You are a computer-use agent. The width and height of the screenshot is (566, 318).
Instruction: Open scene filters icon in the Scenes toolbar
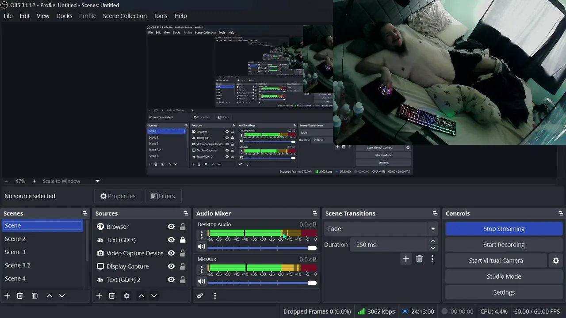(x=34, y=296)
